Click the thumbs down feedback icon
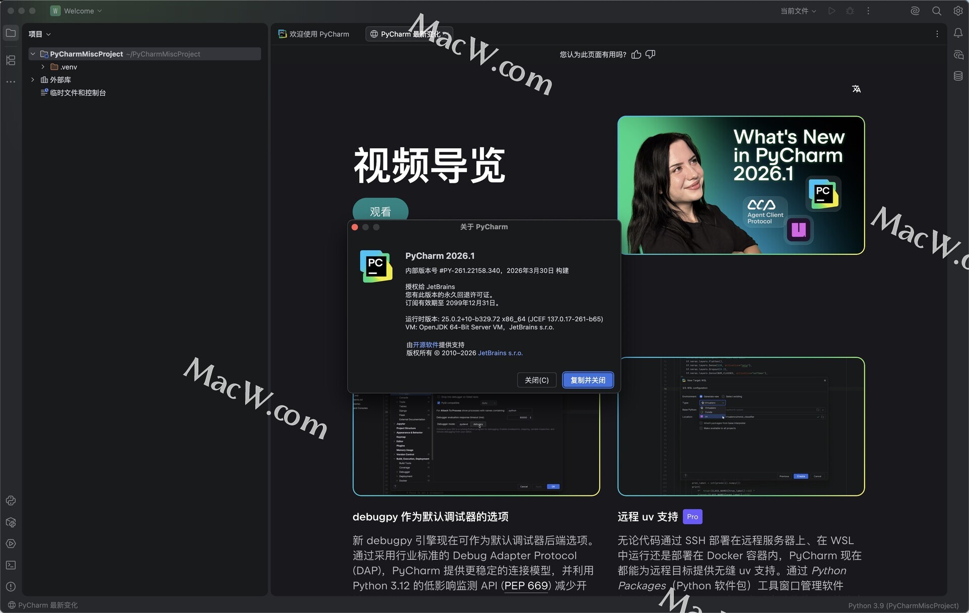 [x=651, y=54]
